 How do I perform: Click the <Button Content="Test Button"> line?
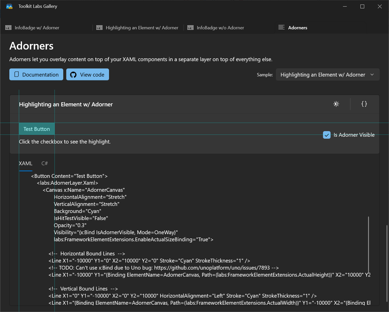tap(69, 176)
